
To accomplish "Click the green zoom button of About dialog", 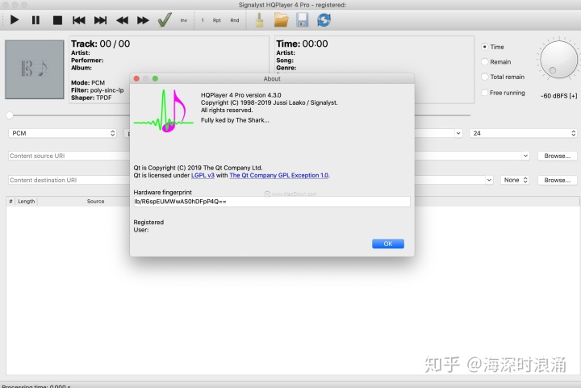I will tap(155, 78).
